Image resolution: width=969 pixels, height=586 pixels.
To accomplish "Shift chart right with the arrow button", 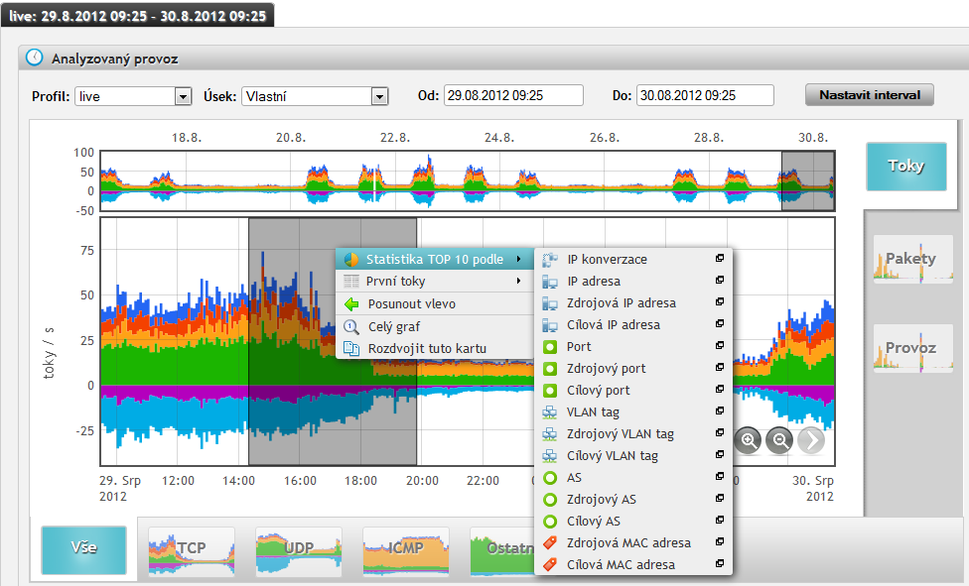I will tap(811, 441).
